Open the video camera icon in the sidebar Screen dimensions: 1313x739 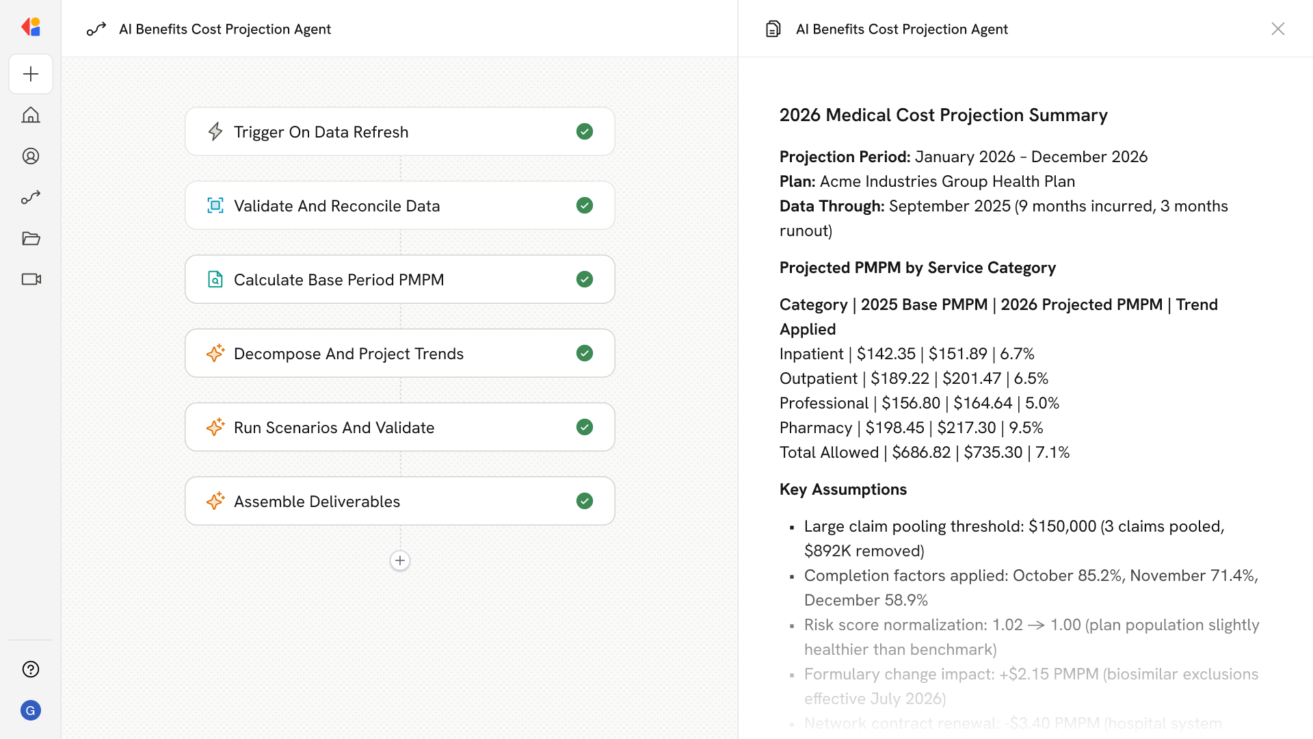pyautogui.click(x=31, y=279)
